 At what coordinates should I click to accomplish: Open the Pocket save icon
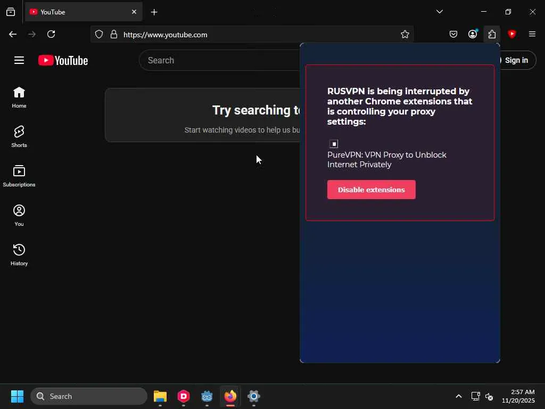coord(453,34)
